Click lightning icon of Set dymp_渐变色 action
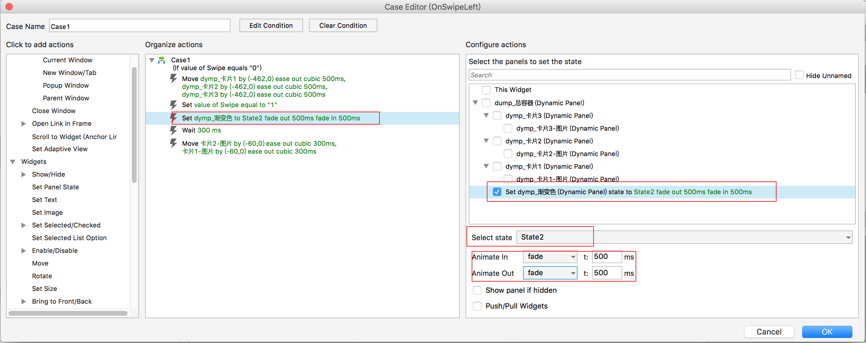 click(174, 118)
